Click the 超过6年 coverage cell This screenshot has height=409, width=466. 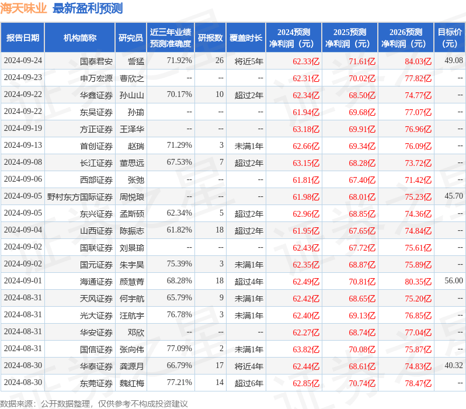[249, 383]
